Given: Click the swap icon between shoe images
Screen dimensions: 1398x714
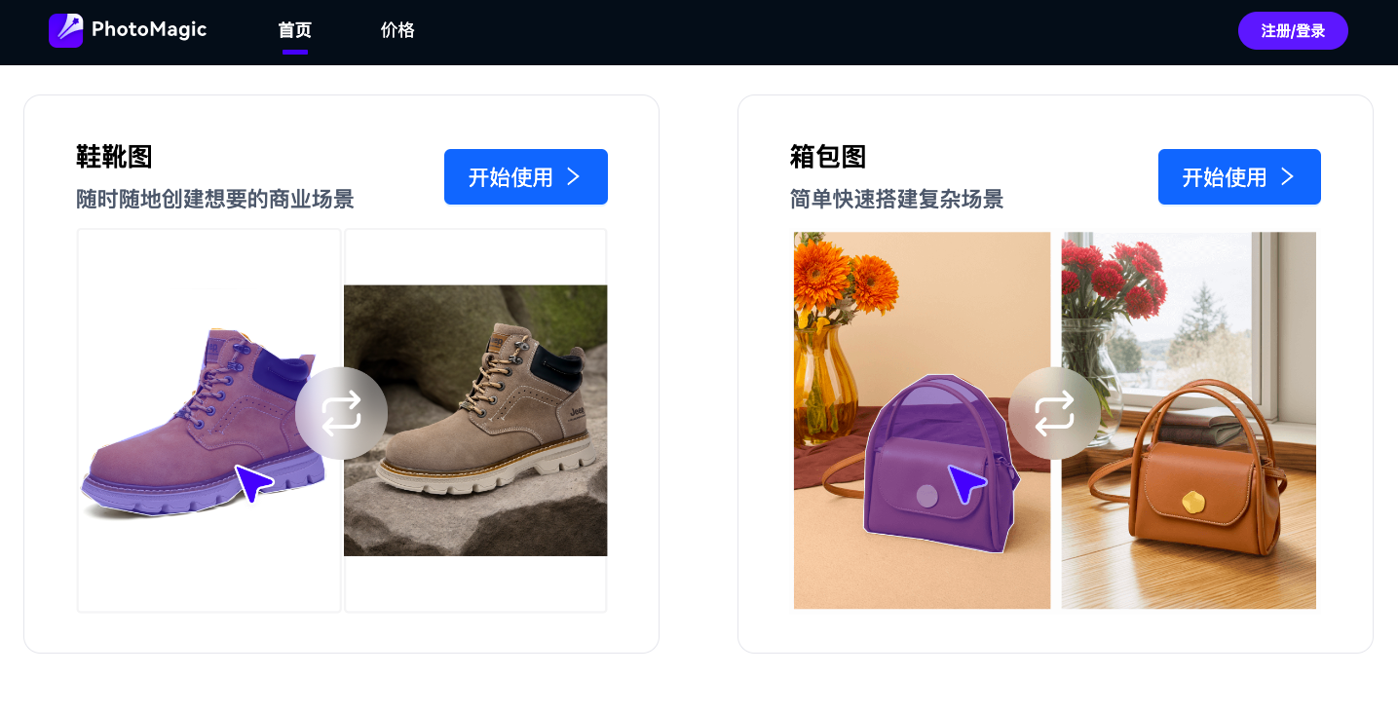Looking at the screenshot, I should click(x=341, y=413).
